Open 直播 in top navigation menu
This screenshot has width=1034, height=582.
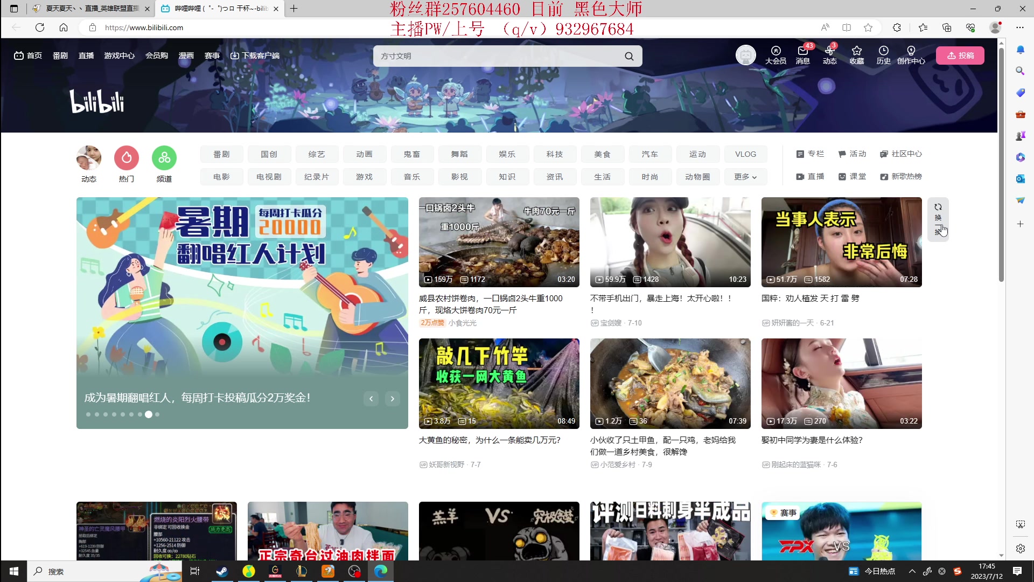86,56
